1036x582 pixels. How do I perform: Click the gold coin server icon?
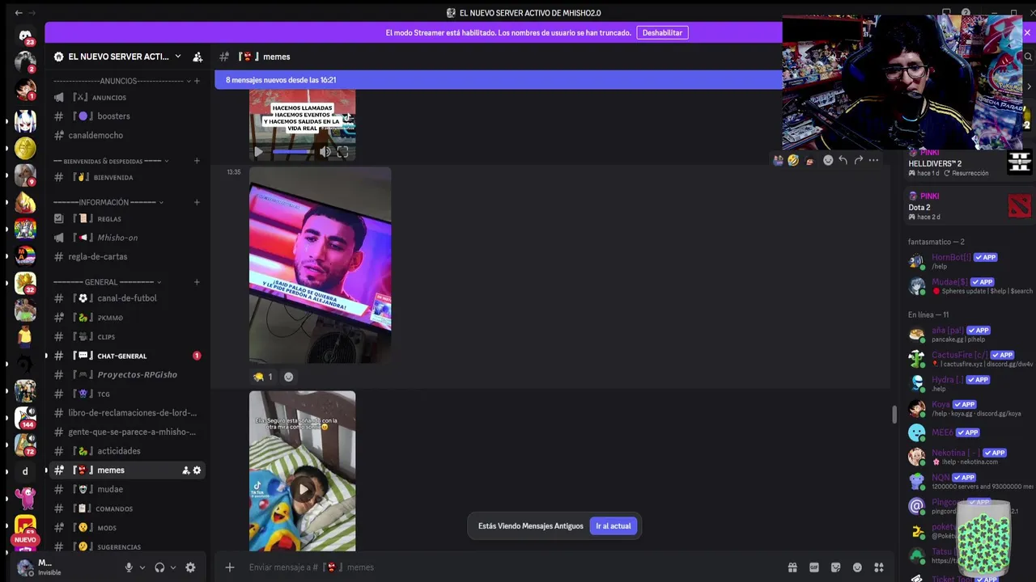pyautogui.click(x=25, y=149)
